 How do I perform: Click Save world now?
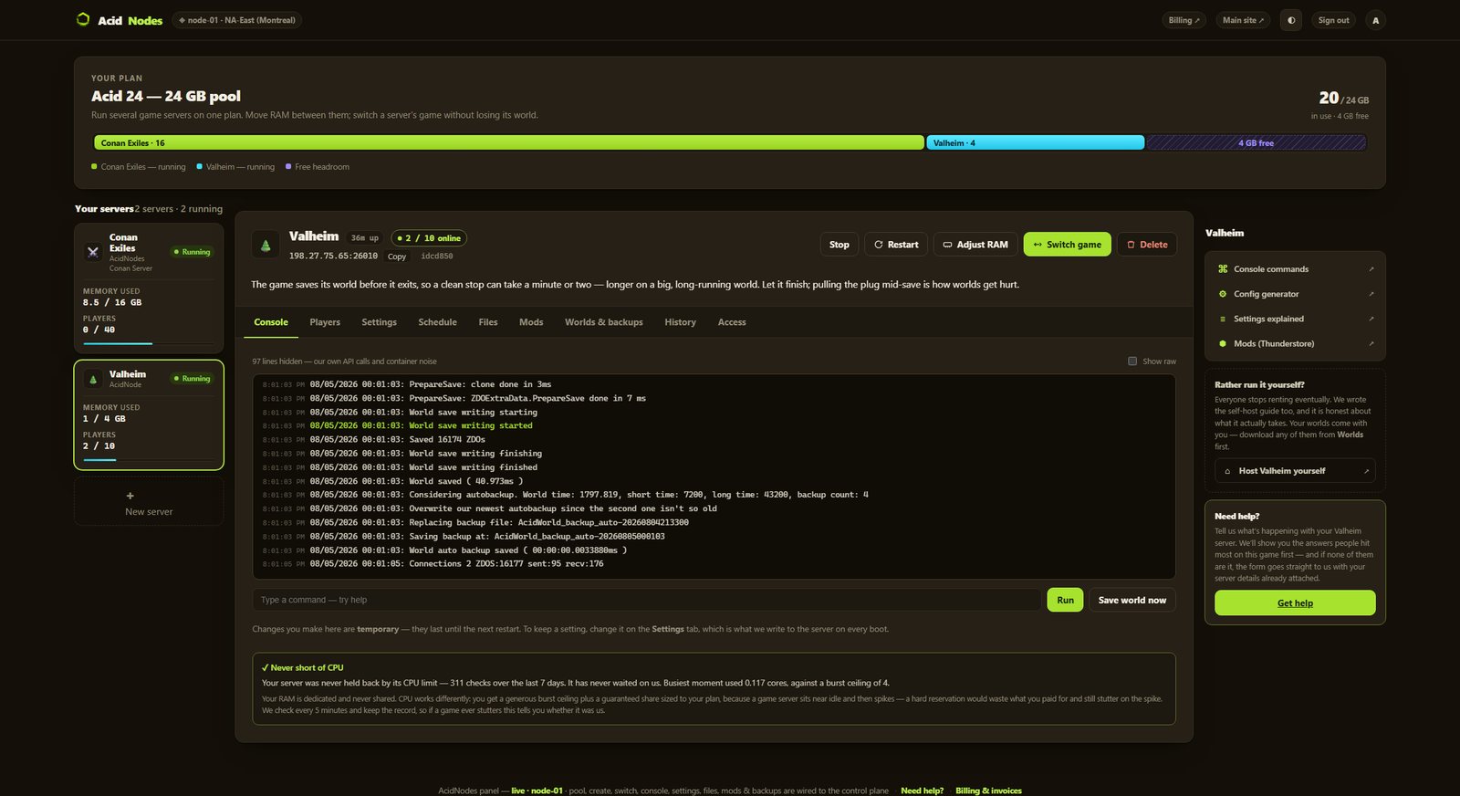pyautogui.click(x=1131, y=600)
